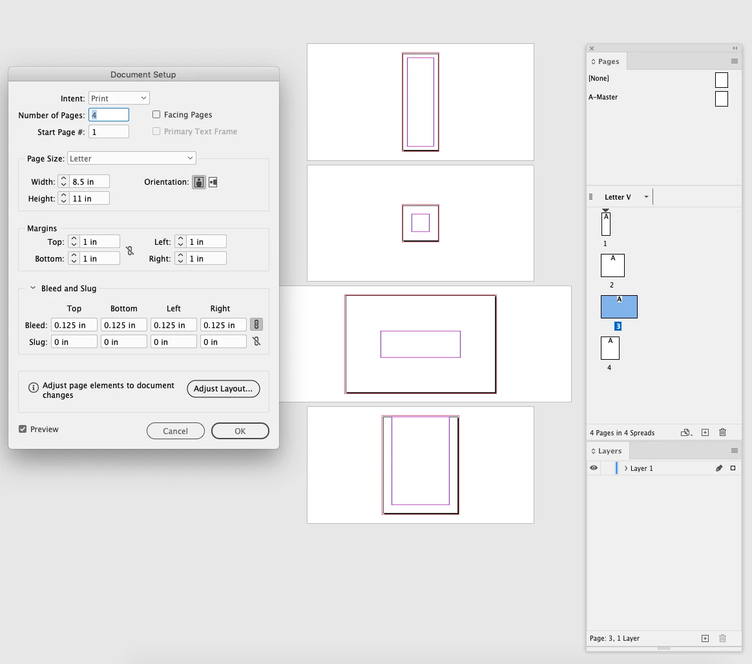Open the Intent dropdown
Viewport: 752px width, 664px height.
[x=119, y=98]
